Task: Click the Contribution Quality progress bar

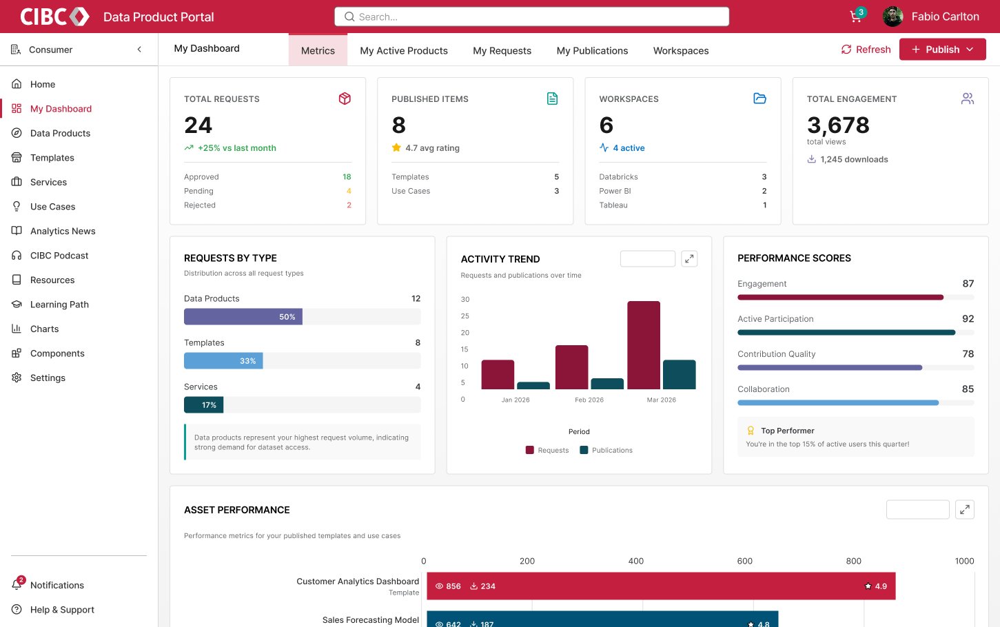Action: coord(856,368)
